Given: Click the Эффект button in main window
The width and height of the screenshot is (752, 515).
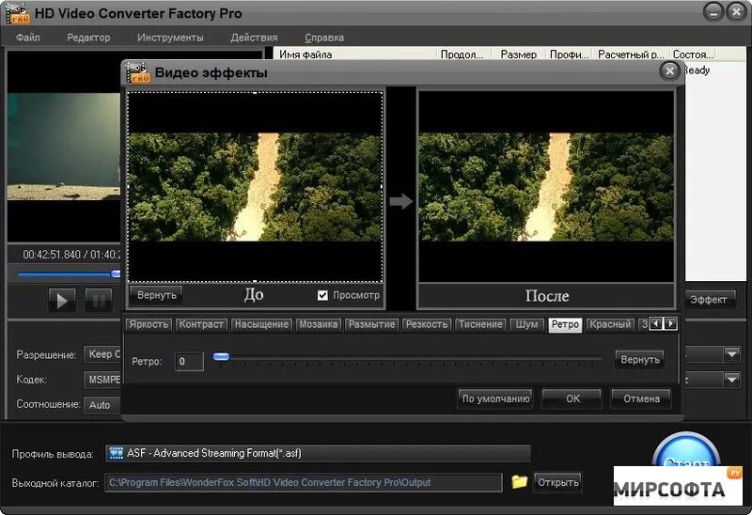Looking at the screenshot, I should [x=709, y=300].
